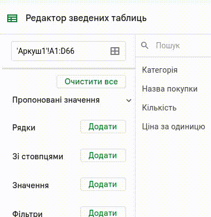
Task: Click the Редактор зведених таблиць title
Action: click(86, 18)
